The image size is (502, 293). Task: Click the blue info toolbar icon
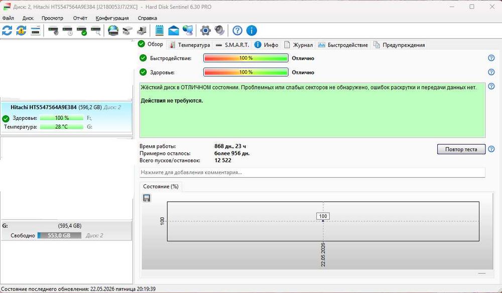pos(252,31)
